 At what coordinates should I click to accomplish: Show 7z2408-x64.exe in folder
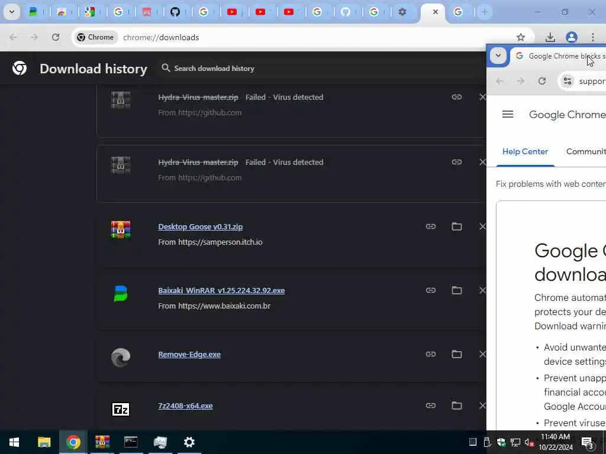tap(456, 406)
